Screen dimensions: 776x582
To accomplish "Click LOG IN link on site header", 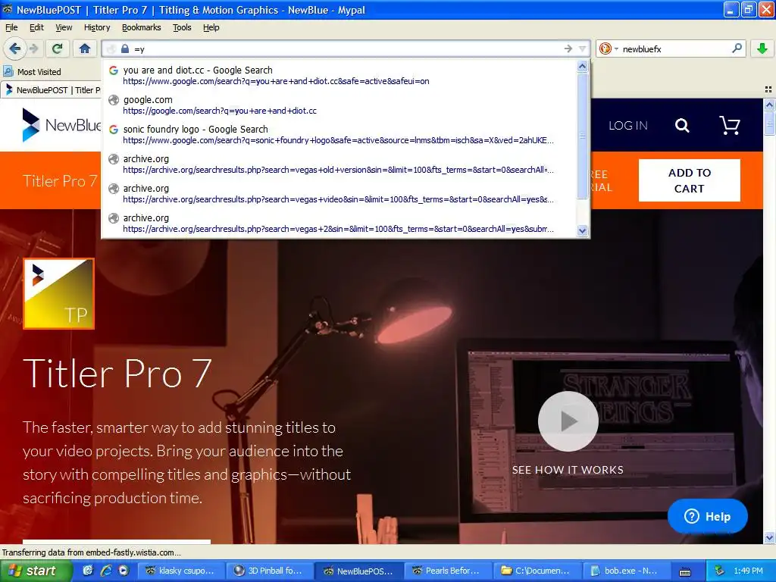I will pyautogui.click(x=628, y=126).
